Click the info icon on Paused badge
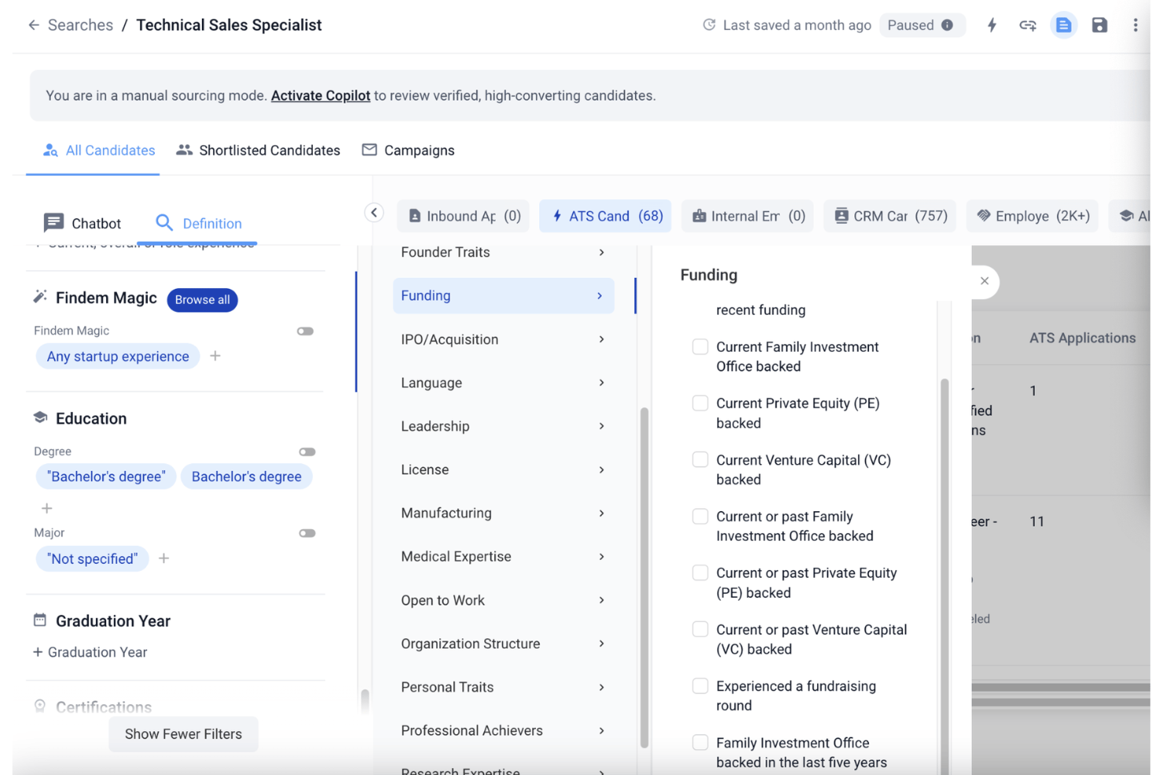The width and height of the screenshot is (1163, 775). [x=947, y=25]
